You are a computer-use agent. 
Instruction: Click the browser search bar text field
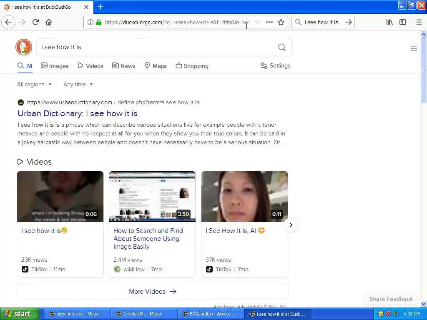point(322,22)
